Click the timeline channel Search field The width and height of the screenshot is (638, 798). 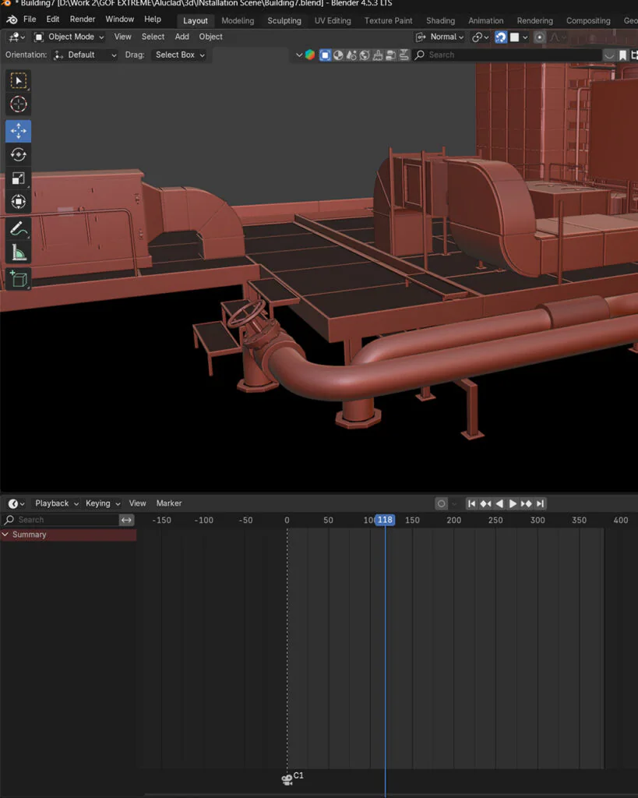tap(61, 520)
